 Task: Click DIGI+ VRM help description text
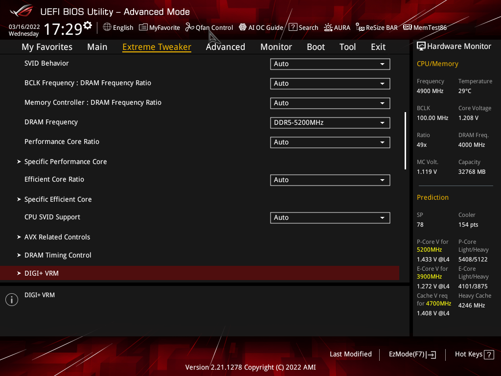(x=40, y=295)
